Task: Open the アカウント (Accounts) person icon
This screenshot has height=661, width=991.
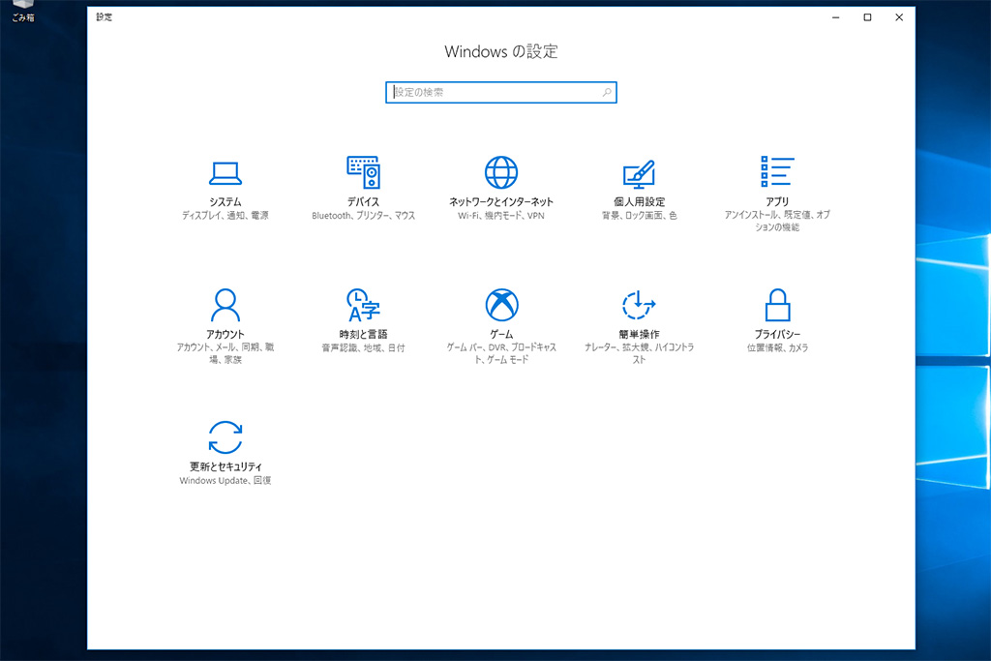Action: (225, 305)
